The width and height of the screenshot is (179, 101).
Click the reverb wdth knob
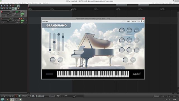point(129,30)
